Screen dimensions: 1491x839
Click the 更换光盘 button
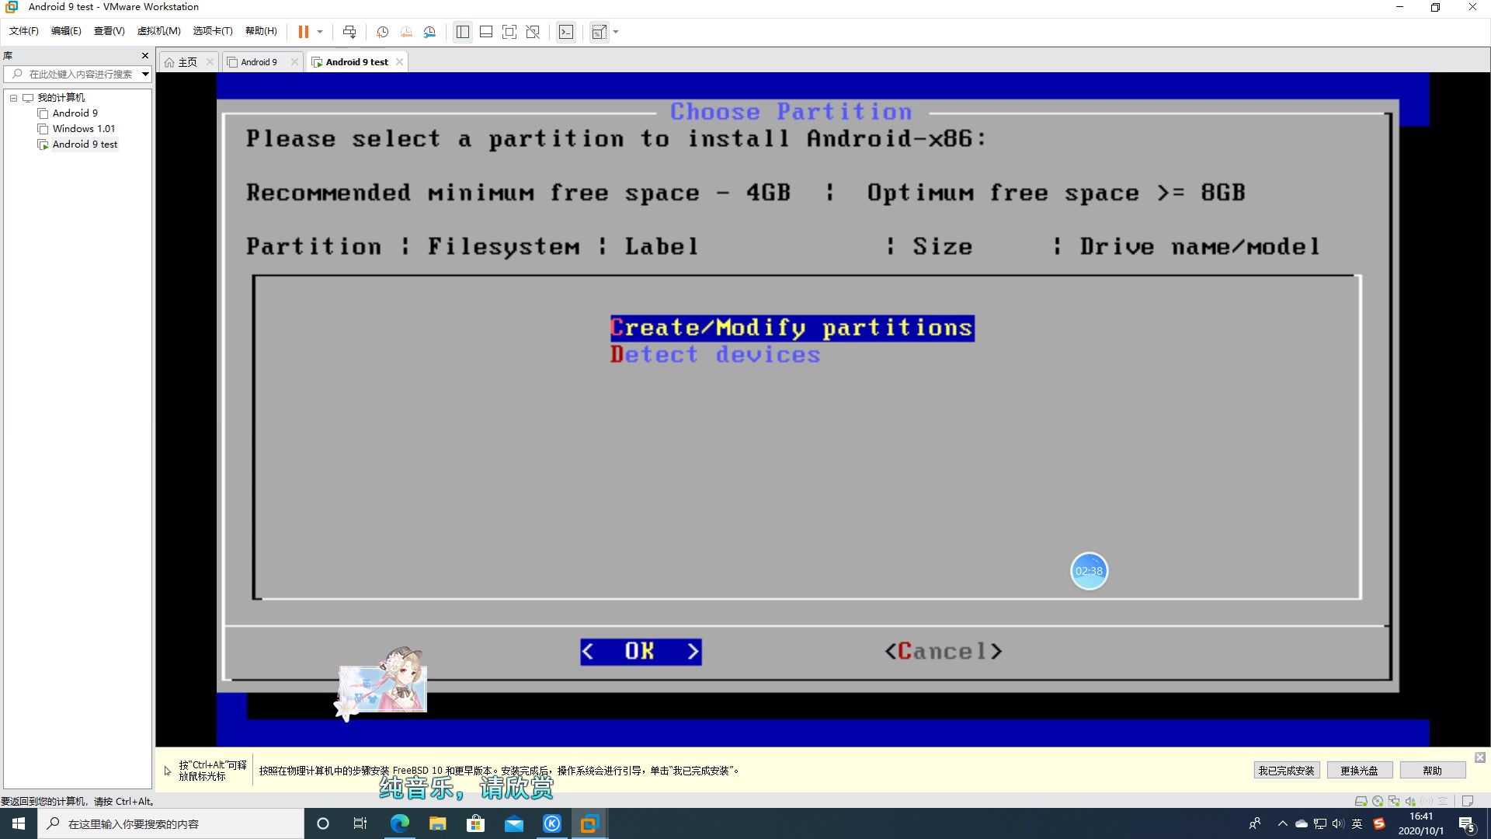tap(1359, 771)
